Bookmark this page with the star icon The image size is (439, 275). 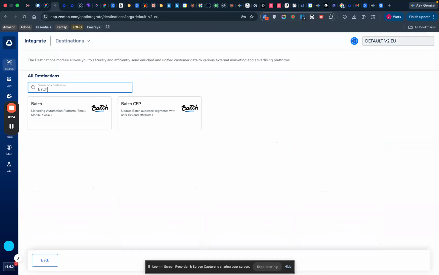pyautogui.click(x=252, y=17)
